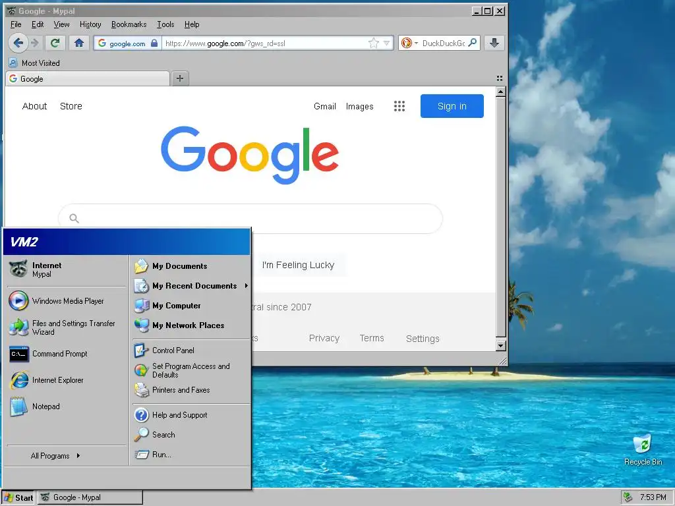Follow the About link
The width and height of the screenshot is (675, 506).
coord(34,106)
